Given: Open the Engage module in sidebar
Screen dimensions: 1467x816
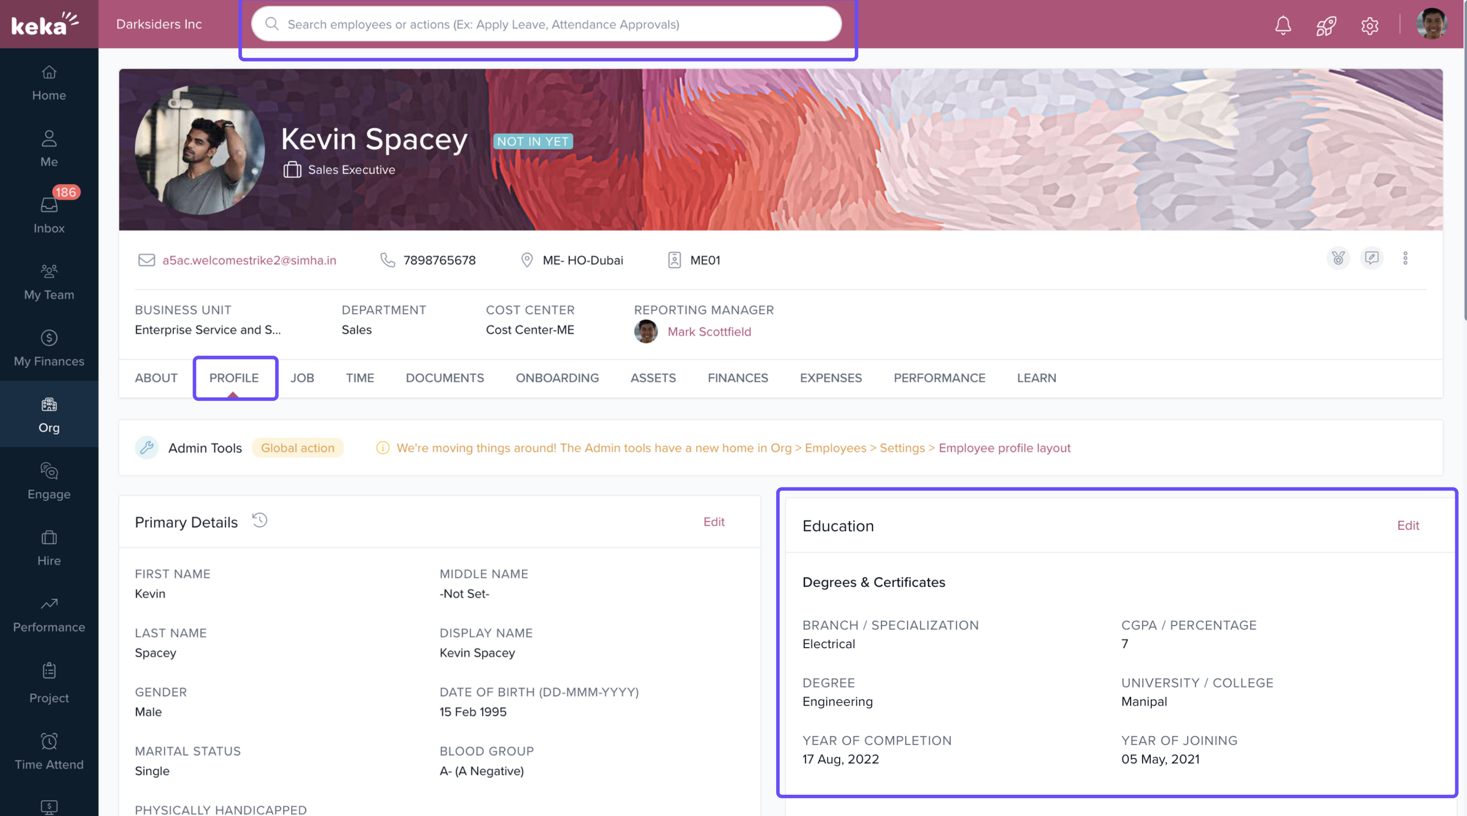Looking at the screenshot, I should coord(49,481).
